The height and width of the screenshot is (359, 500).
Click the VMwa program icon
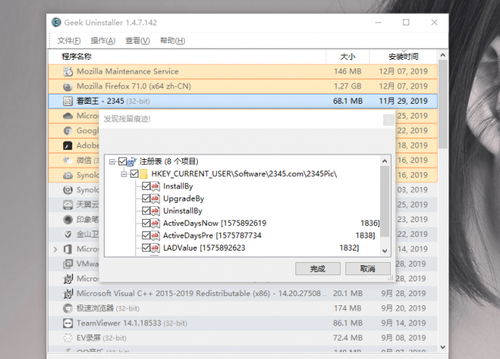(x=68, y=264)
